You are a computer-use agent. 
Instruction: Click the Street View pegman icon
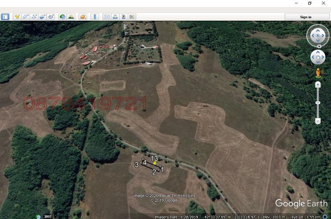(318, 73)
